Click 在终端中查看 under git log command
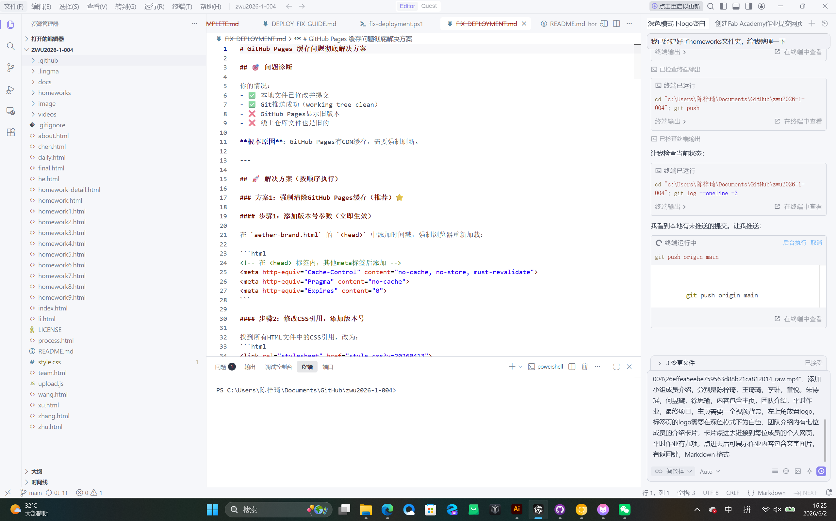836x521 pixels. (798, 207)
